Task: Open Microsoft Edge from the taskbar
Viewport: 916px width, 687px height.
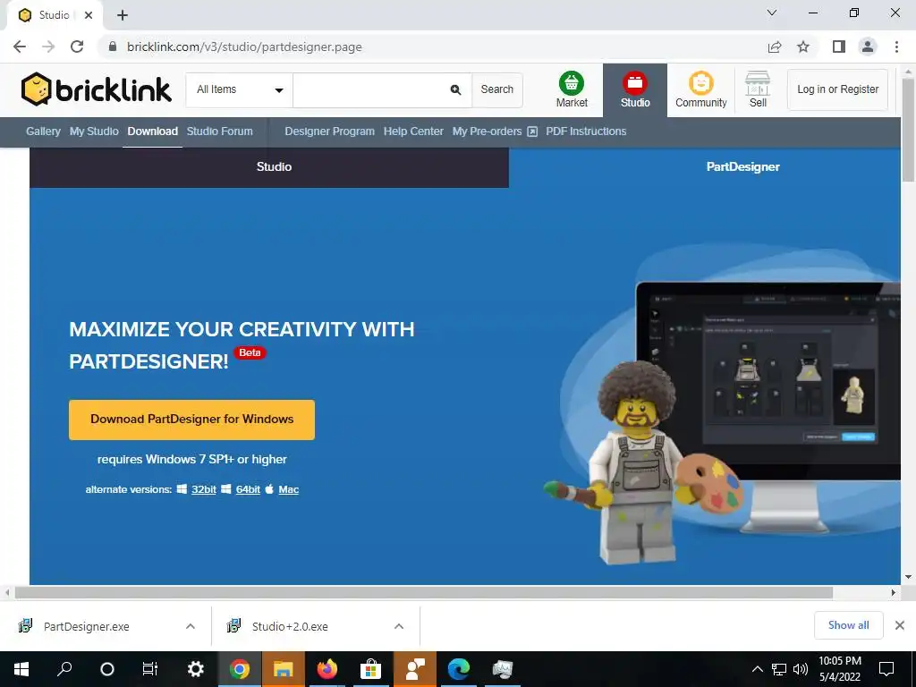Action: (x=459, y=669)
